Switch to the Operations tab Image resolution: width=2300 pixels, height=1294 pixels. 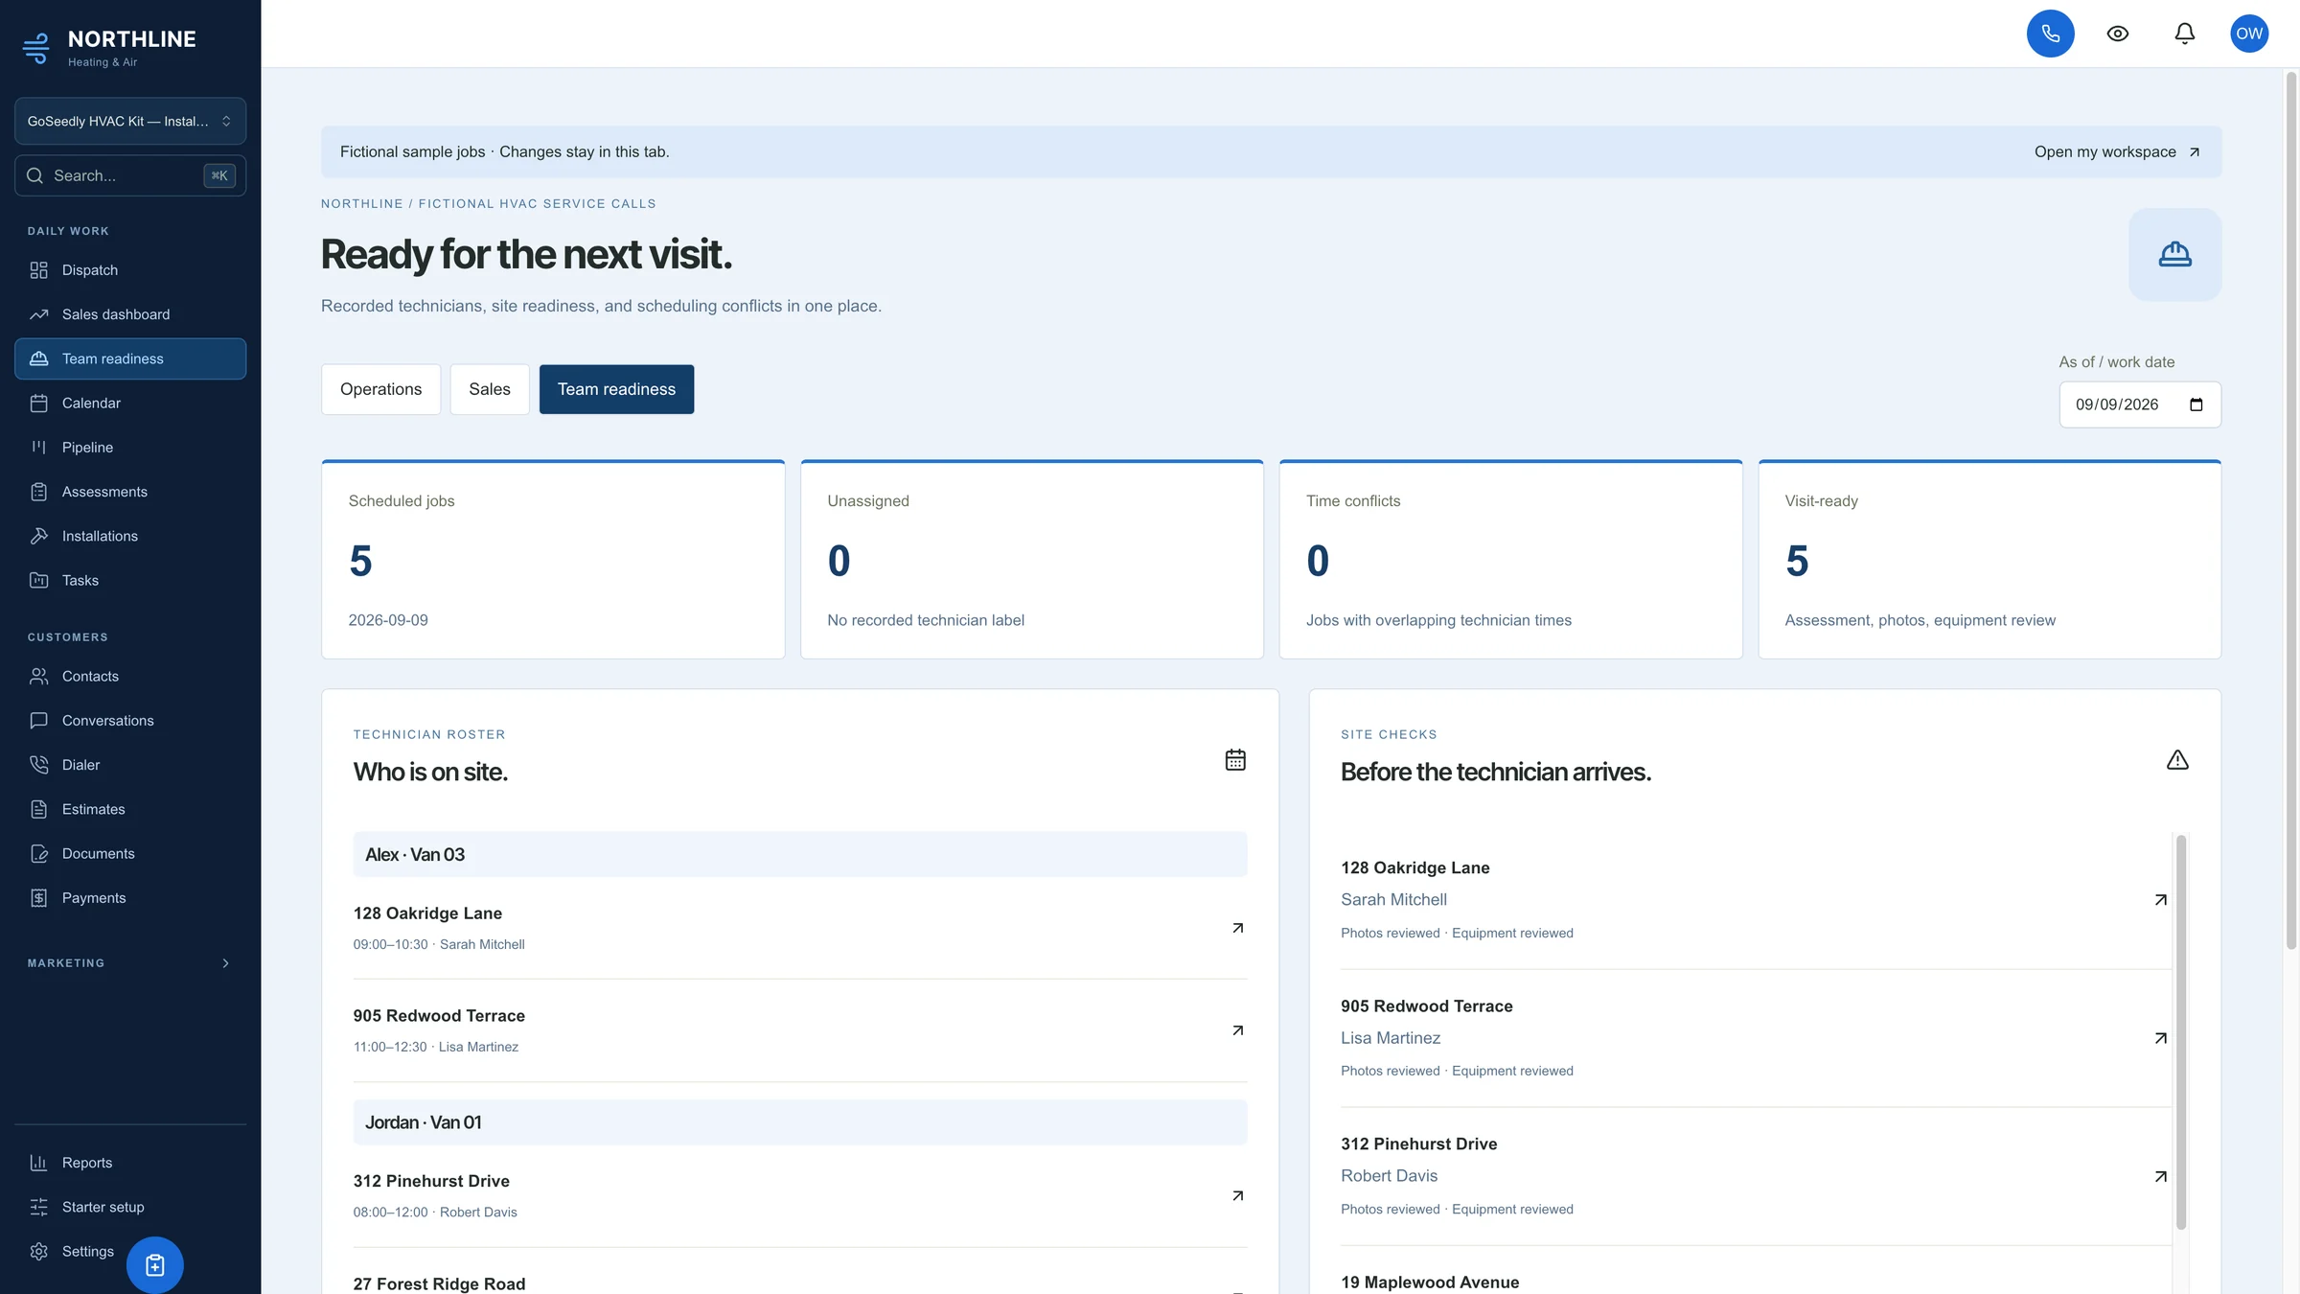(x=380, y=389)
